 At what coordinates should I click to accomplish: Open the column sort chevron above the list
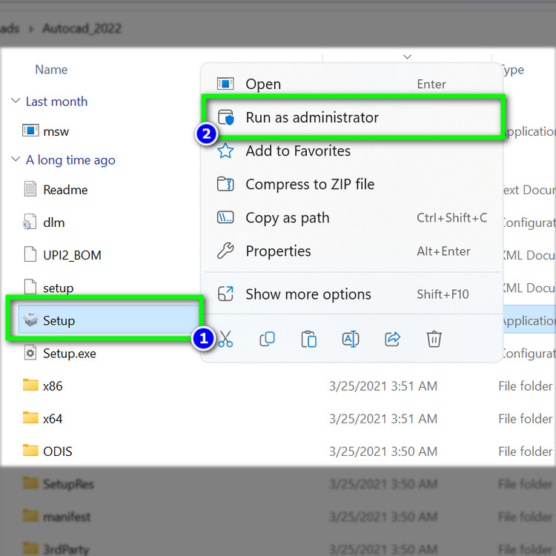(x=407, y=56)
